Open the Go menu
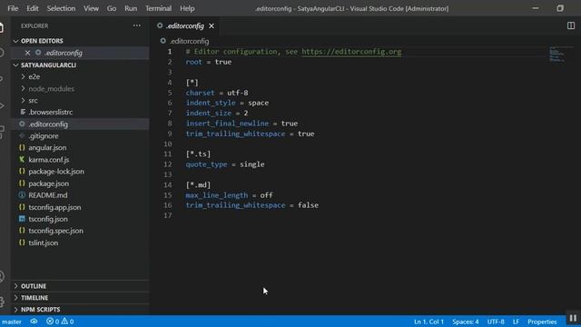The width and height of the screenshot is (581, 327). pos(111,8)
